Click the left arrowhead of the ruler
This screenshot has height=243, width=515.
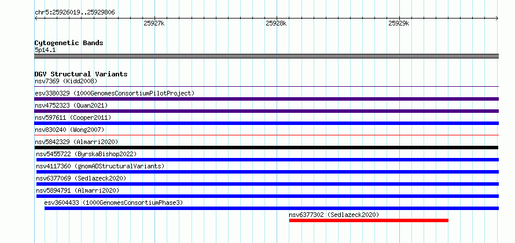(x=36, y=19)
